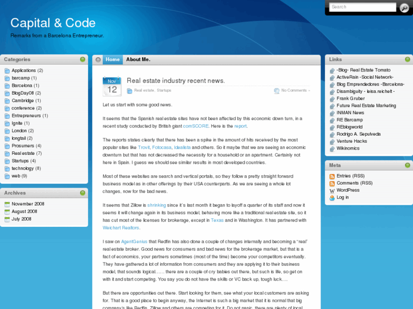
Task: Open the Wikinomics link
Action: 348,148
